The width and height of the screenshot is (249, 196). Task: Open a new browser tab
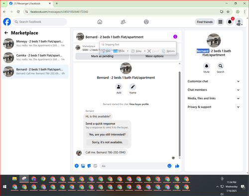57,3
